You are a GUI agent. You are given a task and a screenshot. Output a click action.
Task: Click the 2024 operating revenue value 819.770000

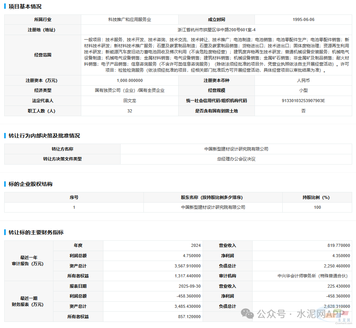pos(338,246)
